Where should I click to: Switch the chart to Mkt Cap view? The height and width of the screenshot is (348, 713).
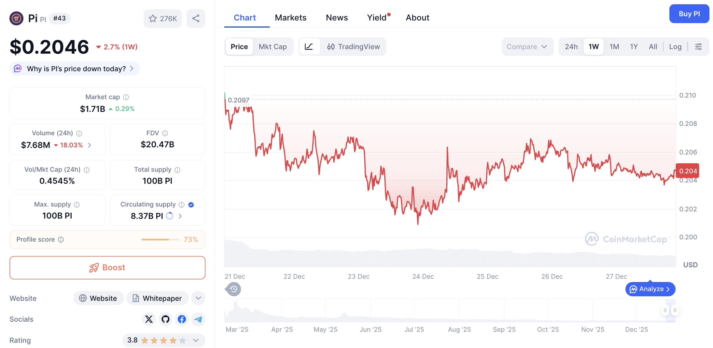[273, 47]
